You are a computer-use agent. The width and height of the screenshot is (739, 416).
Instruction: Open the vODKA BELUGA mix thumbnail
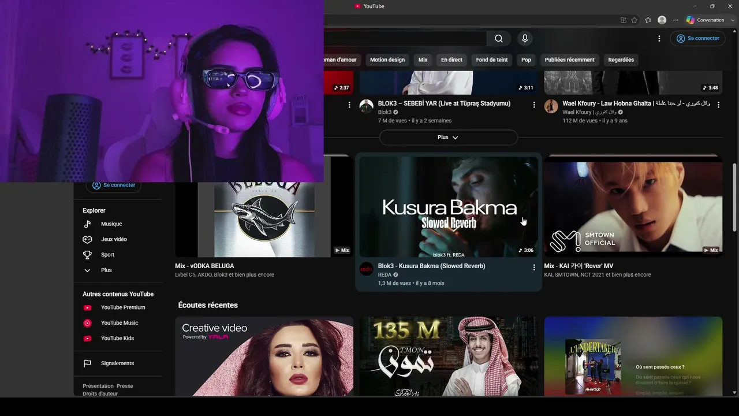(x=264, y=220)
